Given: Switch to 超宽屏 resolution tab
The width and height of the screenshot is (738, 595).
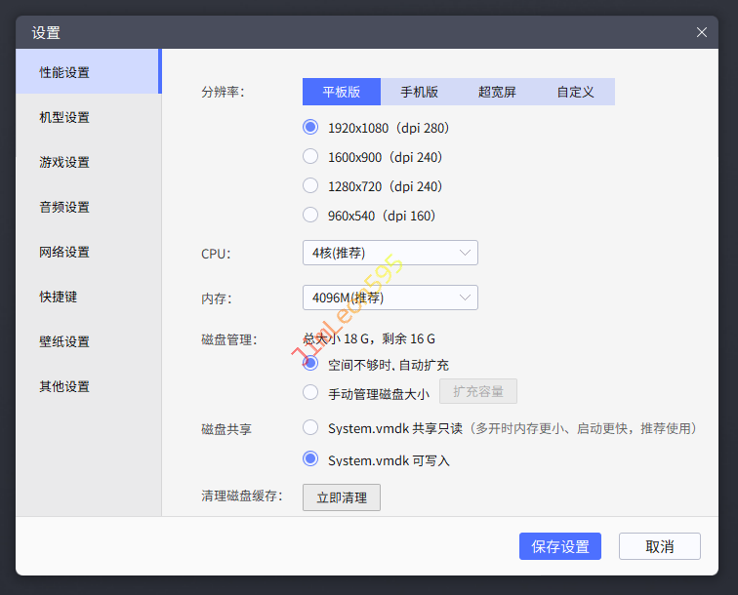Looking at the screenshot, I should click(x=497, y=92).
